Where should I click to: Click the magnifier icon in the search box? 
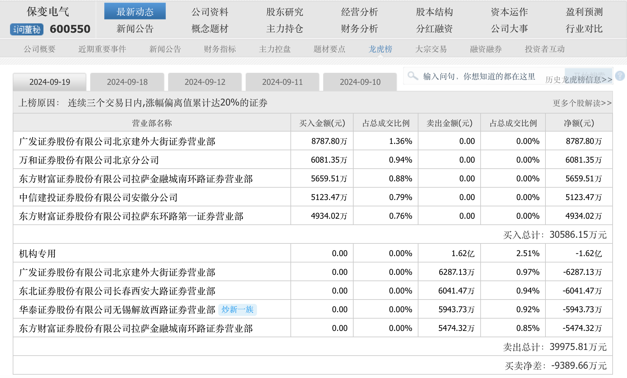coord(413,76)
